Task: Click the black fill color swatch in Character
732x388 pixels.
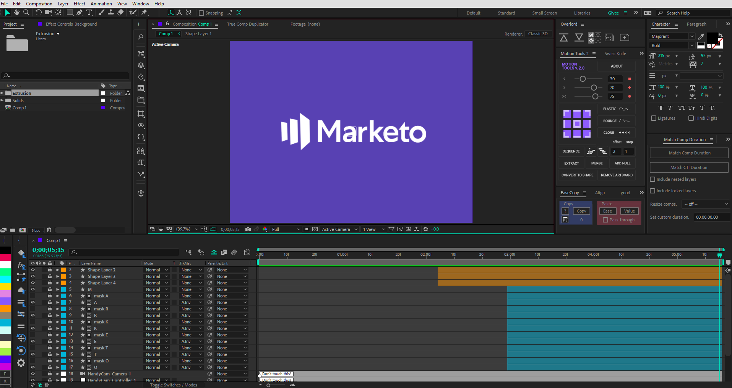Action: pos(712,38)
